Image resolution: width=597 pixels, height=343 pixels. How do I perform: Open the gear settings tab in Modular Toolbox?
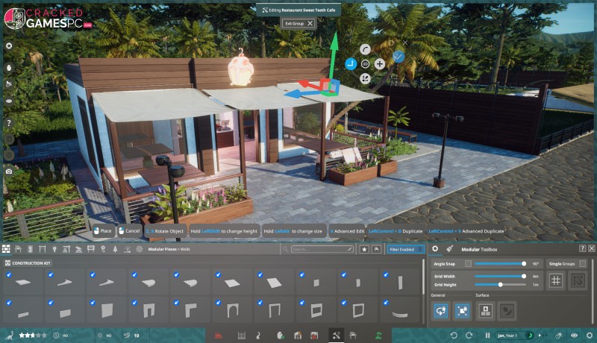[x=436, y=248]
